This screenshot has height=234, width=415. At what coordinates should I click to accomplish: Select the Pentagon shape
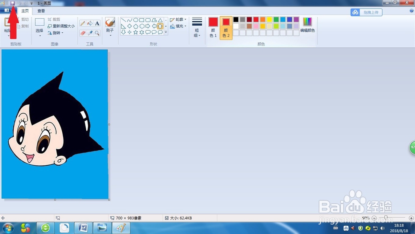(x=136, y=26)
